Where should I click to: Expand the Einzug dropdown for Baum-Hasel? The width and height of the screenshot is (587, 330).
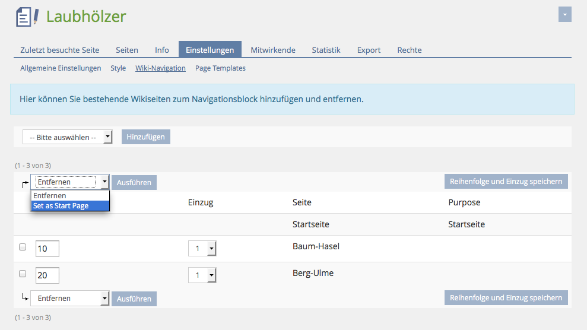(202, 249)
